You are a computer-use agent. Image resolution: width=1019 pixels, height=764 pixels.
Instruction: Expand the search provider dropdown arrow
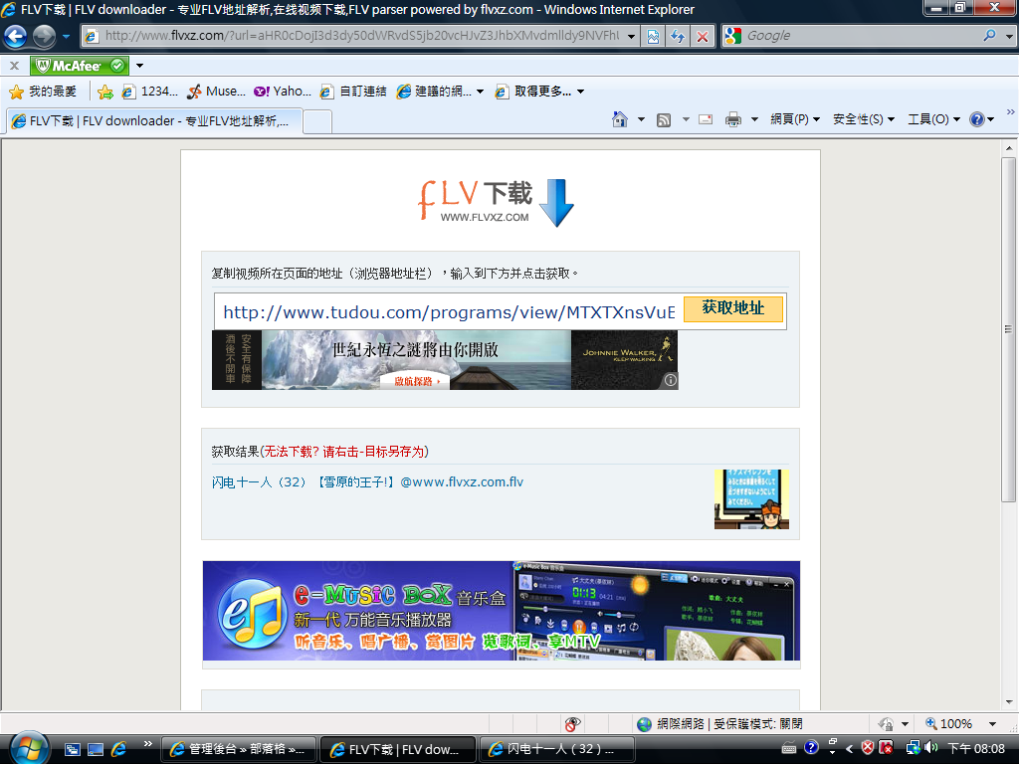tap(1009, 37)
